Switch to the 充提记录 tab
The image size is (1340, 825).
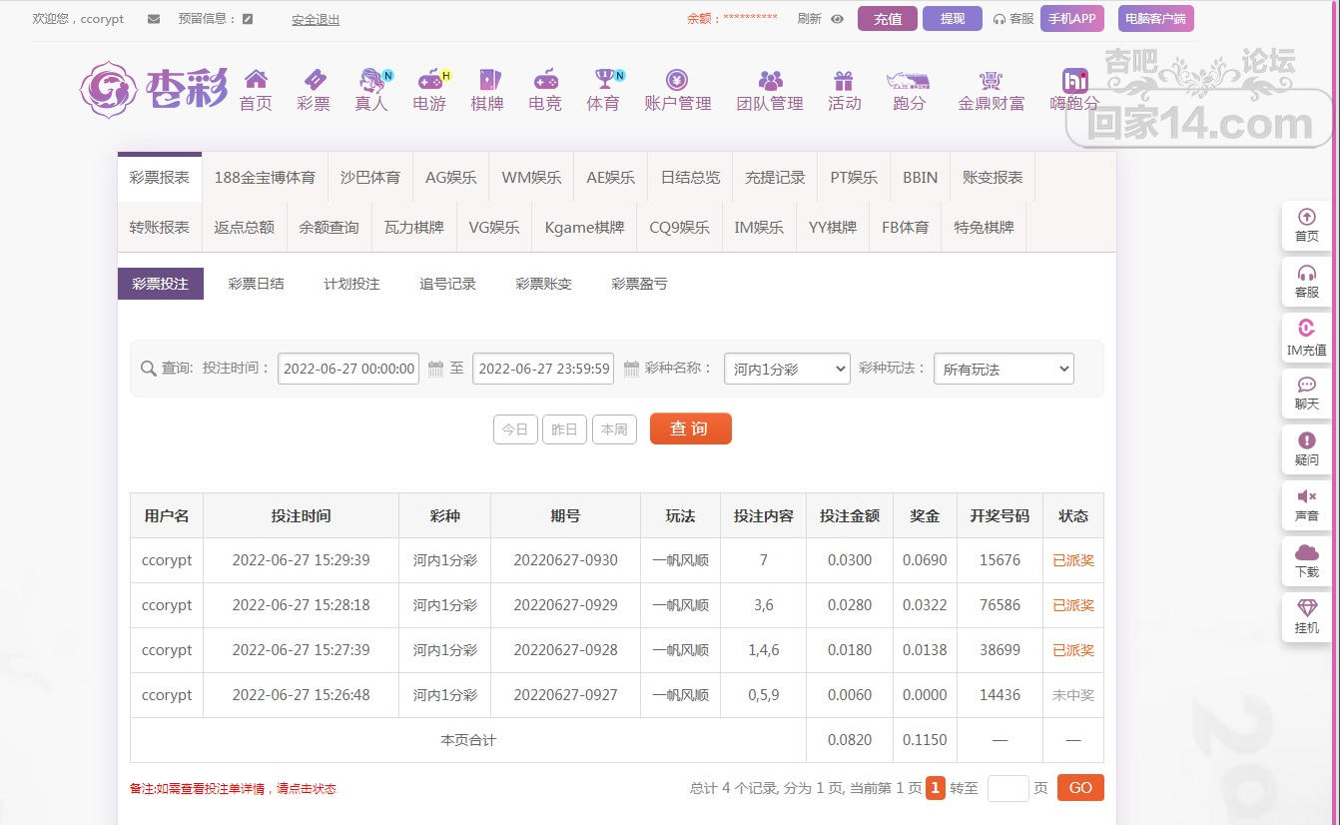tap(775, 177)
